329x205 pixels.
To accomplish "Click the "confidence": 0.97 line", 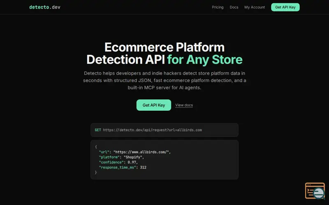I will click(118, 162).
